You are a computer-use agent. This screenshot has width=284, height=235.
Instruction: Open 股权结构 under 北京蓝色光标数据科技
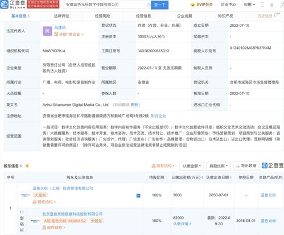(54, 228)
